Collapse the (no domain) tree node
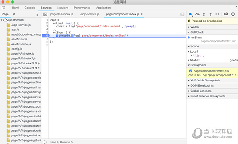 (2, 20)
